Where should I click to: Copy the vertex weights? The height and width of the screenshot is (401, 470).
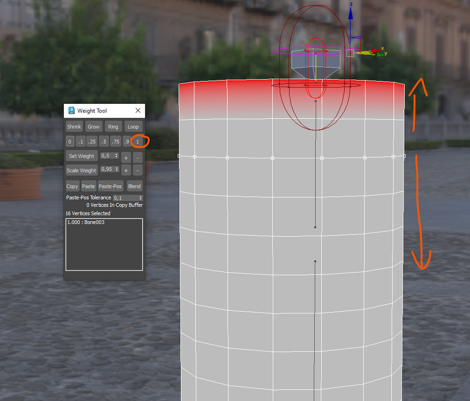coord(73,186)
